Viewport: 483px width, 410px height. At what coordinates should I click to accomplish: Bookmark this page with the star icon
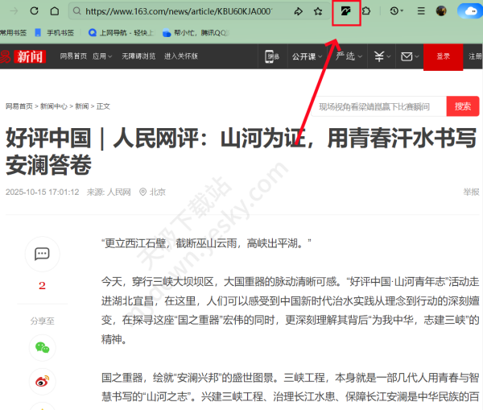(x=318, y=12)
